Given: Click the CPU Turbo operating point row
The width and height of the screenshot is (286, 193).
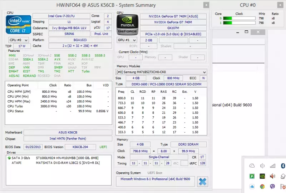Looking at the screenshot, I should point(58,106).
